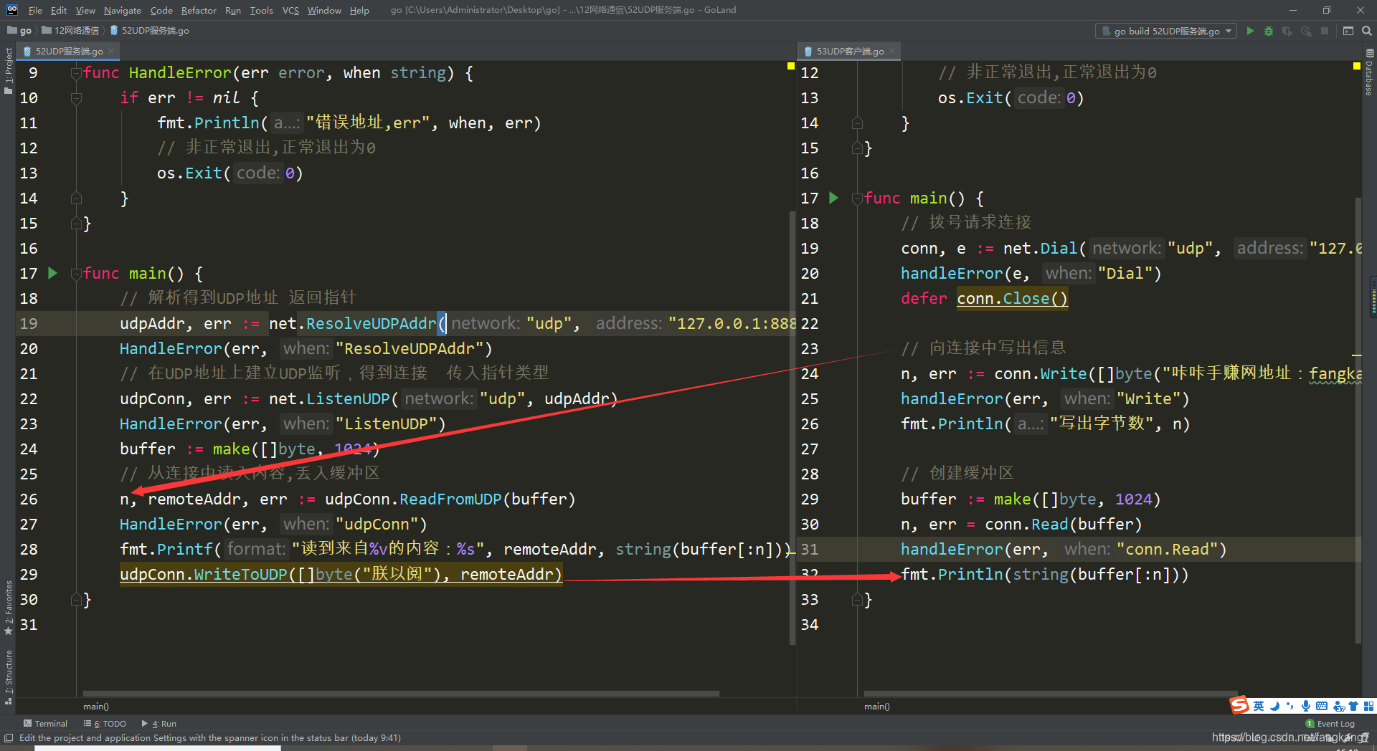Open the Event Log

coord(1330,724)
